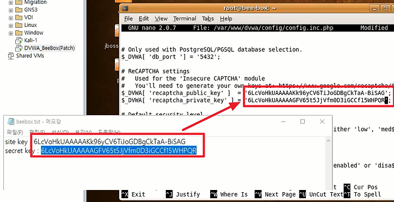
Task: Expand the Window folder node
Action: click(10, 33)
